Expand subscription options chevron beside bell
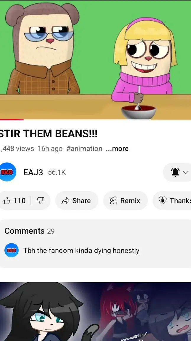Screen dimensions: 191x341 coord(186,172)
